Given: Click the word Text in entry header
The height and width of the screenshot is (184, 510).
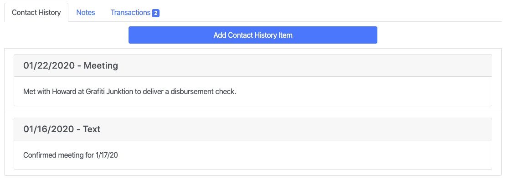Looking at the screenshot, I should (x=92, y=129).
